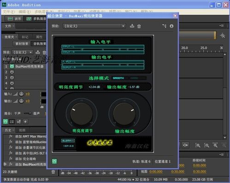Click the 明亮度调节 brightness knob
This screenshot has height=183, width=230.
click(82, 114)
